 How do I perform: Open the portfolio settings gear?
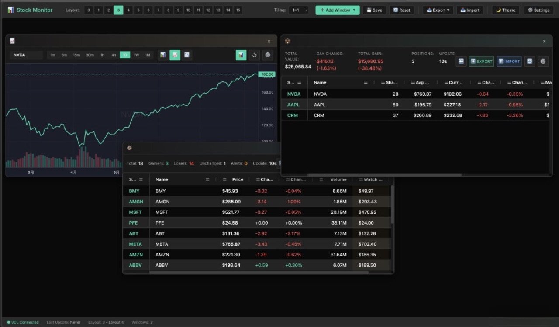click(x=543, y=61)
